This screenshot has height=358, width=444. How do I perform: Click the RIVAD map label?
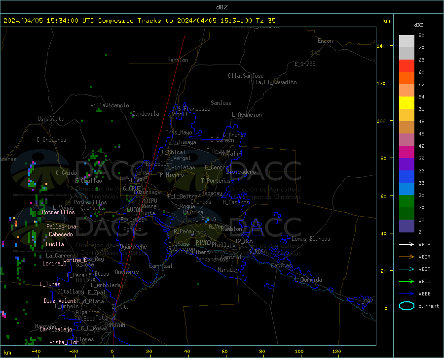(203, 243)
